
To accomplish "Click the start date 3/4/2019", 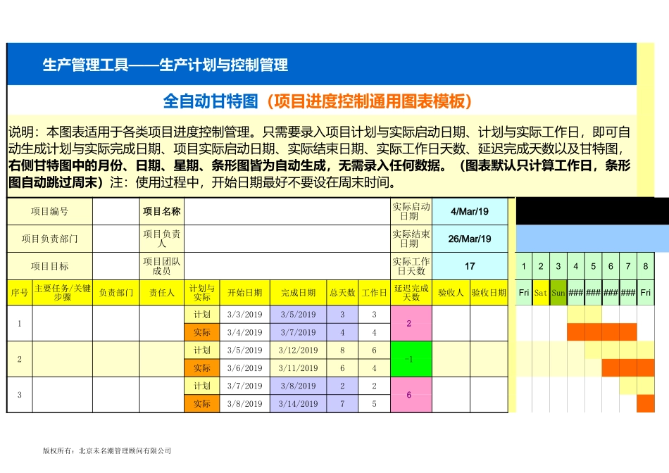I will (245, 332).
